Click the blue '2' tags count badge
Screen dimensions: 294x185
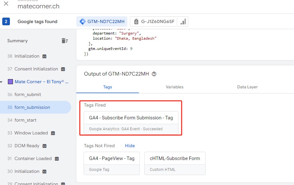[6, 21]
